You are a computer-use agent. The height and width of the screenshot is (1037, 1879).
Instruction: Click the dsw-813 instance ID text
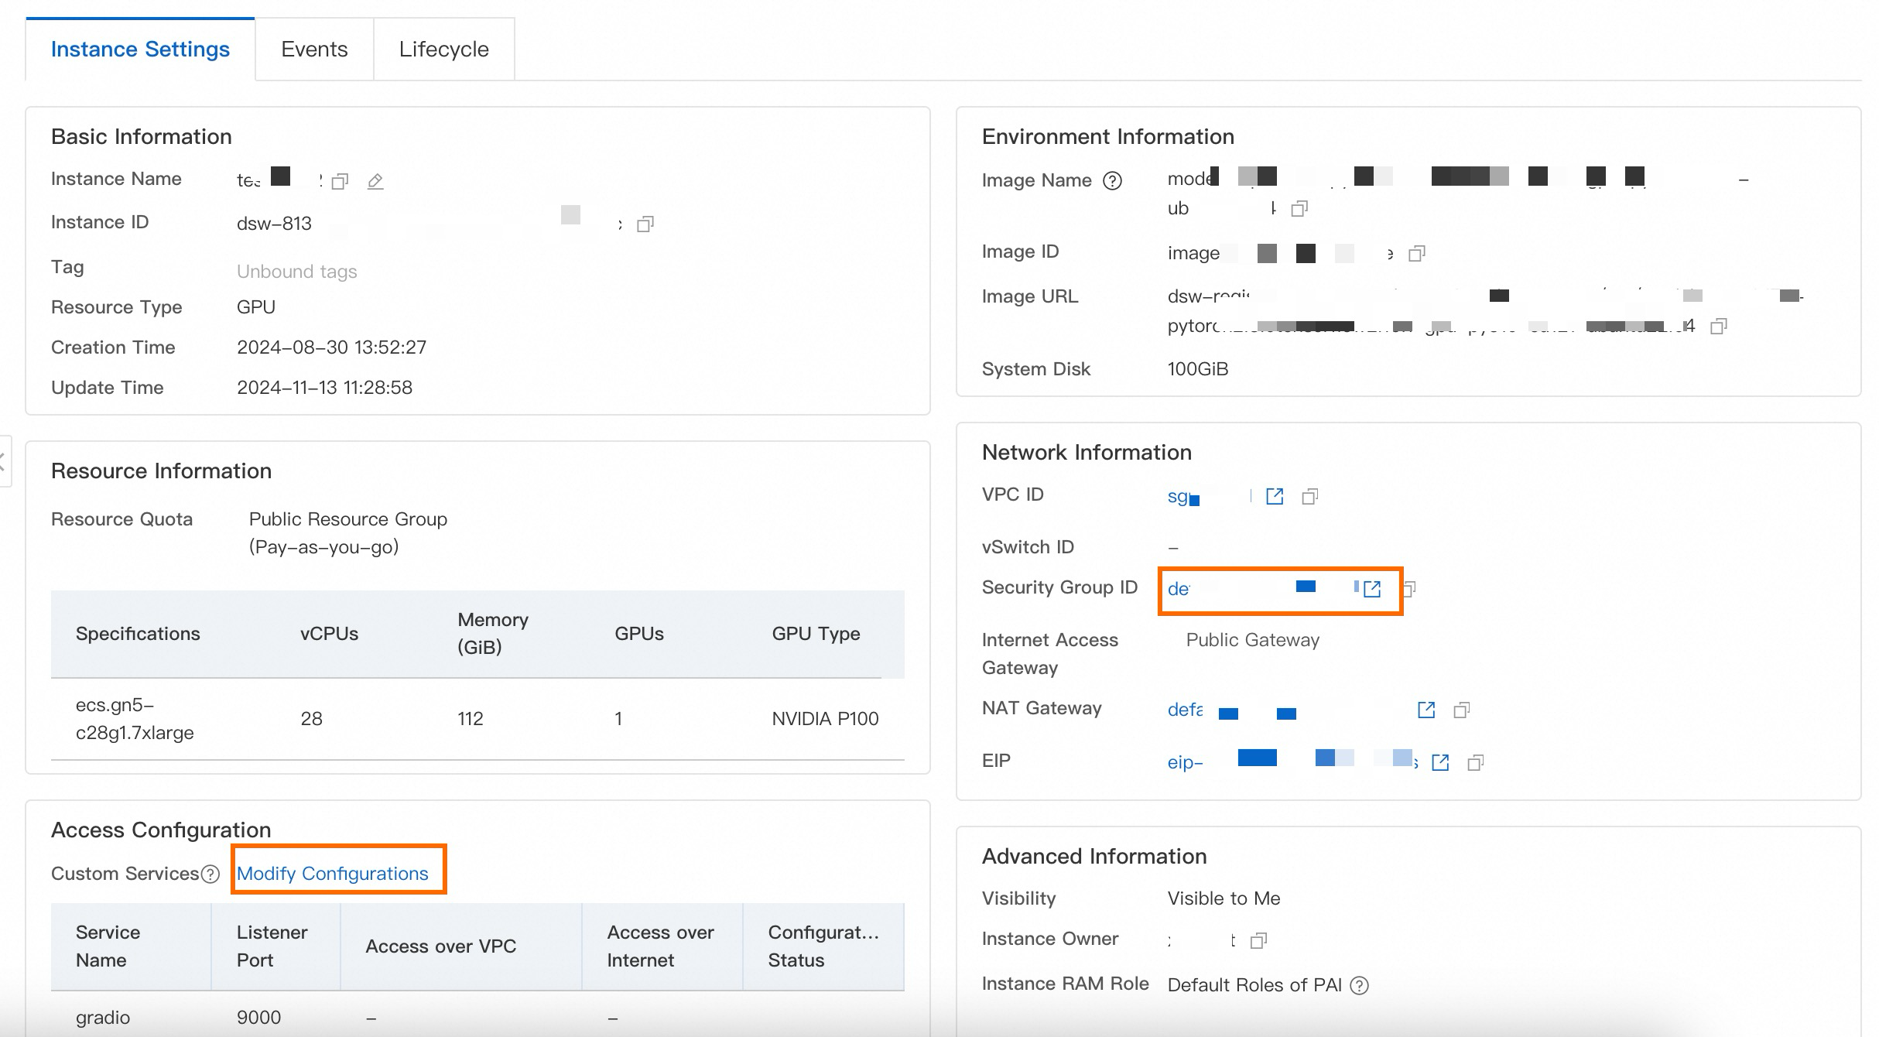(274, 224)
